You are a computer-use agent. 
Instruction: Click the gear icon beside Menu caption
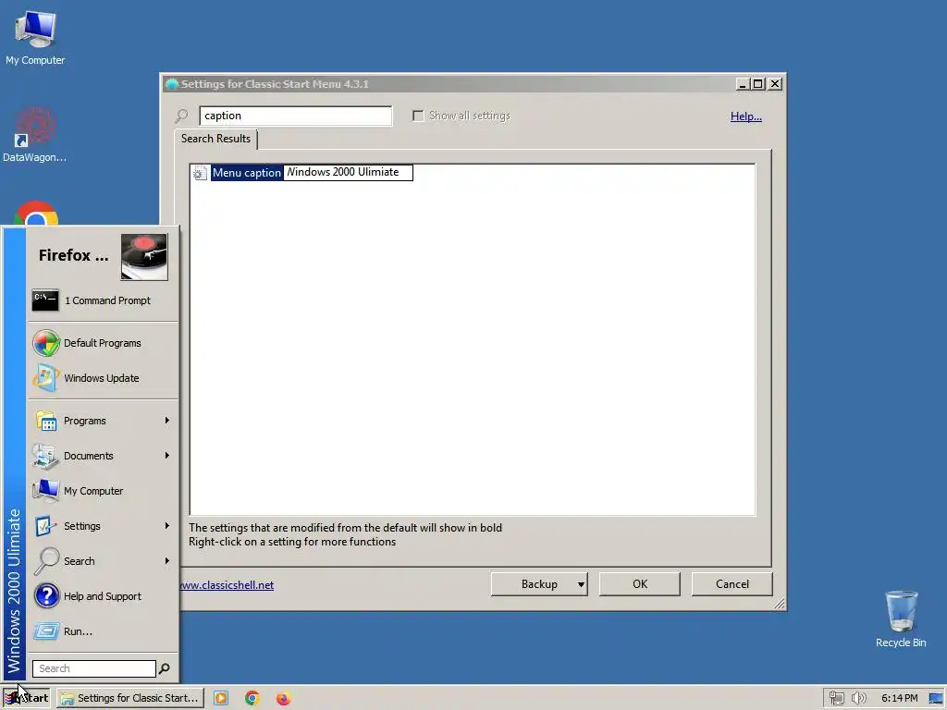(200, 173)
